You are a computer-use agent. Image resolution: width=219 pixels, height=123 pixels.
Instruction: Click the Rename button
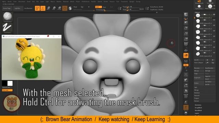tap(199, 68)
